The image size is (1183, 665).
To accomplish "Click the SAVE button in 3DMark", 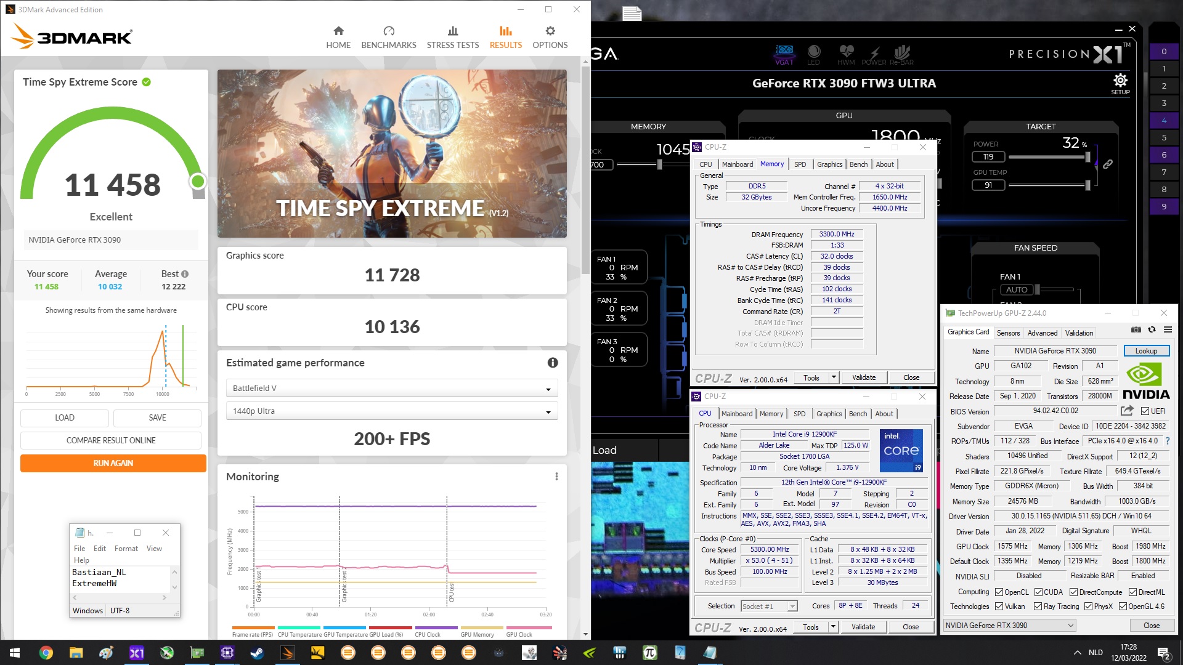I will coord(157,417).
